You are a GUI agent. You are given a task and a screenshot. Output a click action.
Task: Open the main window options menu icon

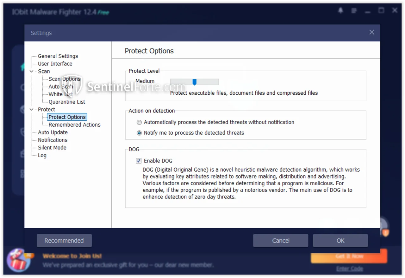tap(354, 11)
